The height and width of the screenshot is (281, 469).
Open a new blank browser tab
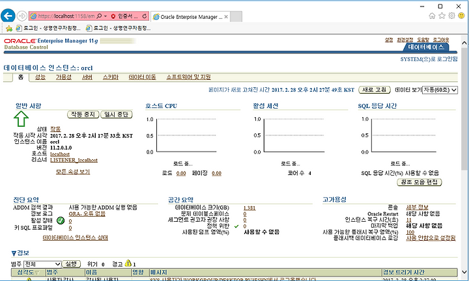[x=236, y=17]
